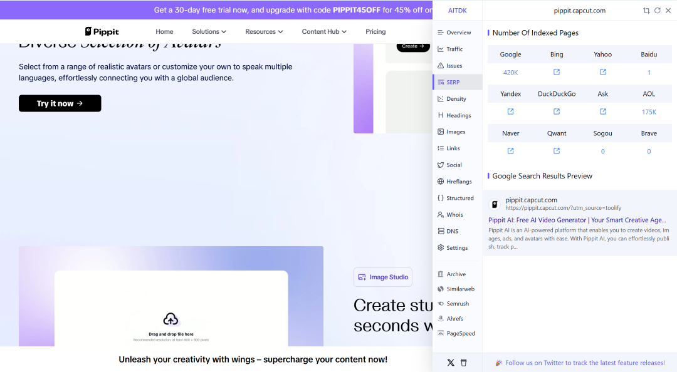Image resolution: width=677 pixels, height=372 pixels.
Task: Click the pippit.capcut.com panel title
Action: pyautogui.click(x=579, y=11)
